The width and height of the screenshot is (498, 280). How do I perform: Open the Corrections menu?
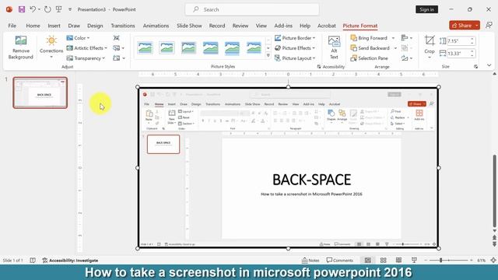tap(51, 47)
